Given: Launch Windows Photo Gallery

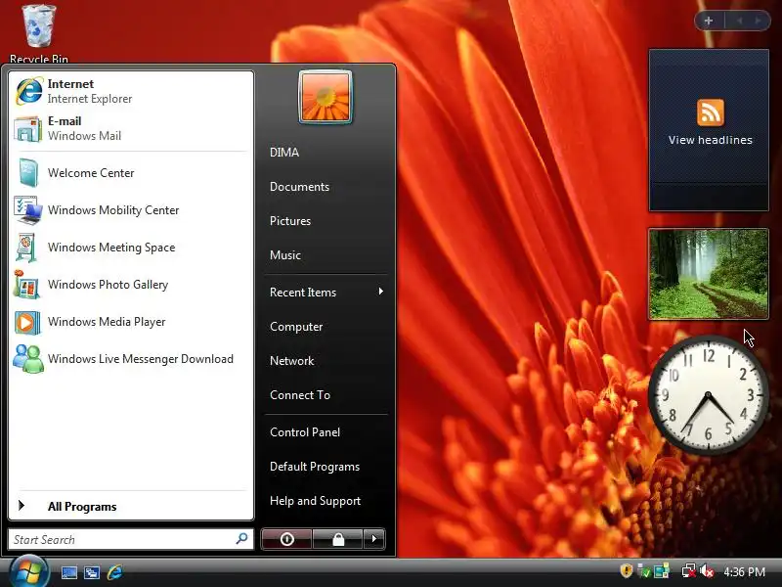Looking at the screenshot, I should (131, 285).
